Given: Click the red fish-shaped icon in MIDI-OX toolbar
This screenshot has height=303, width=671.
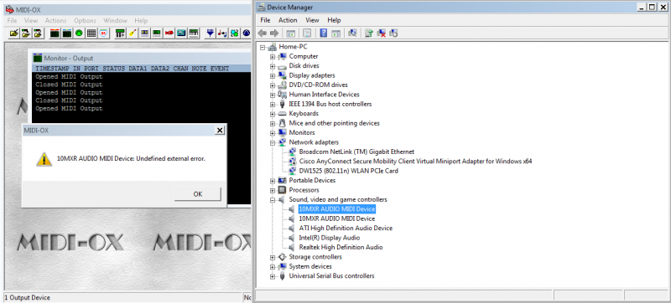Looking at the screenshot, I should pyautogui.click(x=169, y=33).
